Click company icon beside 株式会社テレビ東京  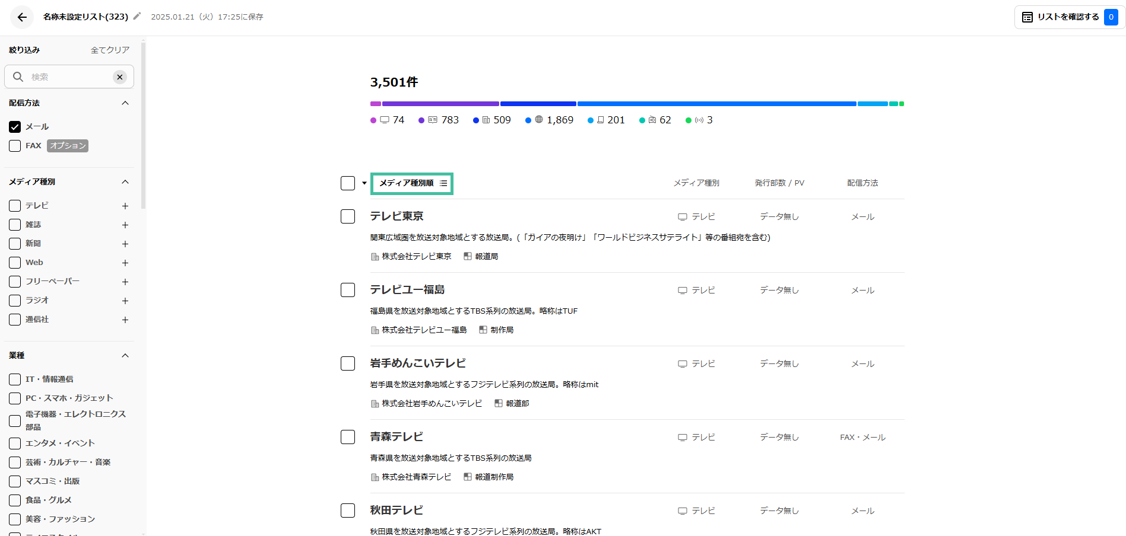tap(375, 257)
